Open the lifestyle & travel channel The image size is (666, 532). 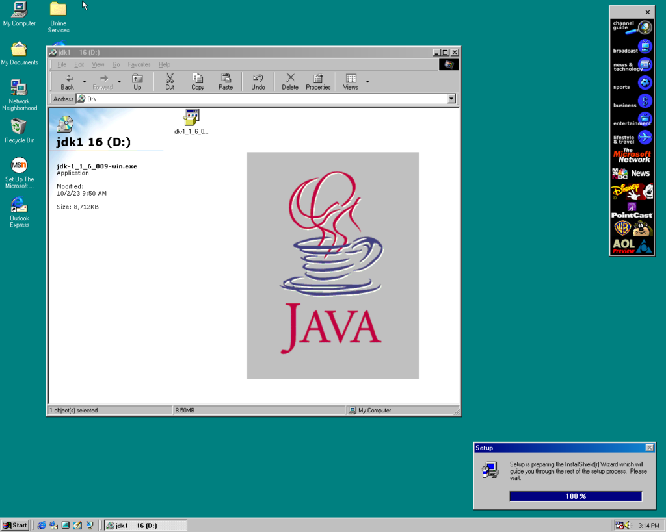point(632,138)
